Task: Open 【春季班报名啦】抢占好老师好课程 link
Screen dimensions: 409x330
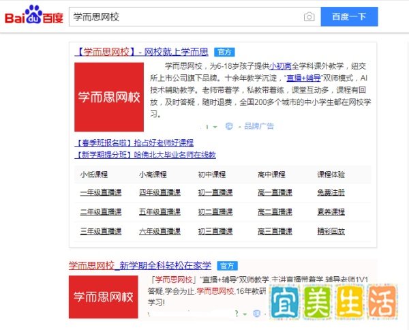Action: [134, 142]
